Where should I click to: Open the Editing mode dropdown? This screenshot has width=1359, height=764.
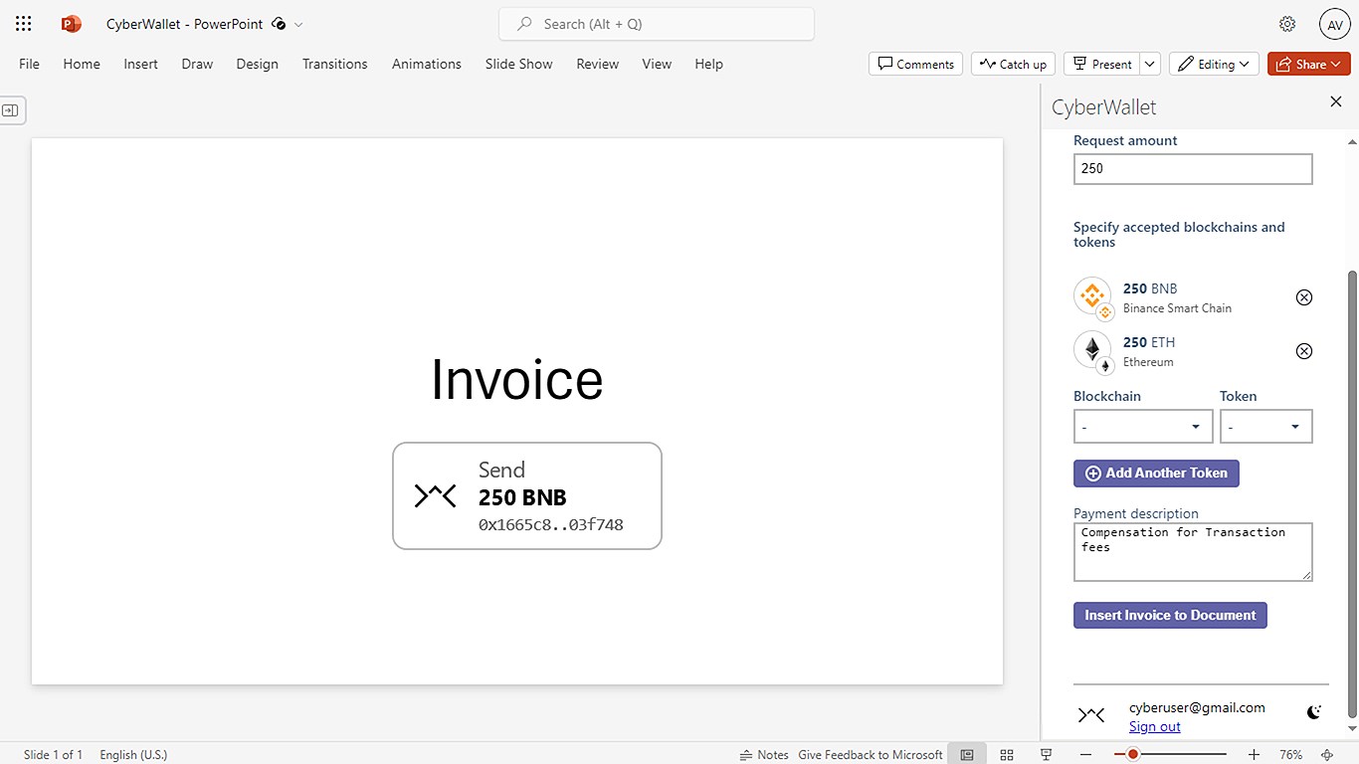1214,64
